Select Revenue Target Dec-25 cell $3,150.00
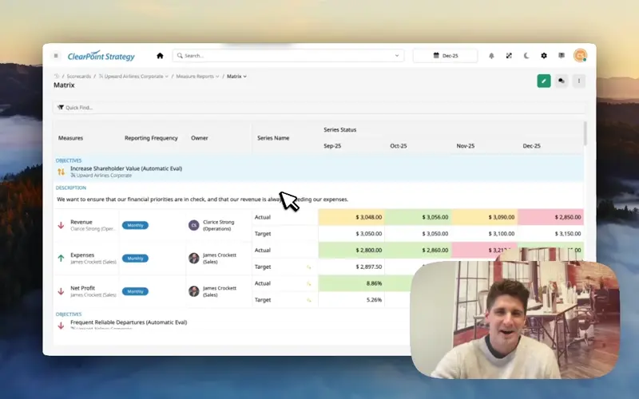The image size is (639, 399). [x=550, y=234]
